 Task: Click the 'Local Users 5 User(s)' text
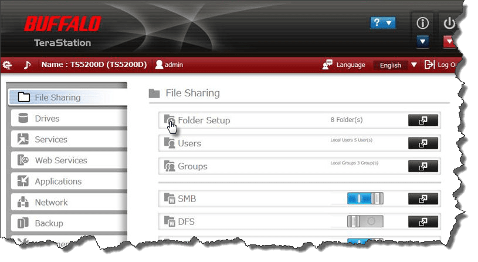[351, 140]
